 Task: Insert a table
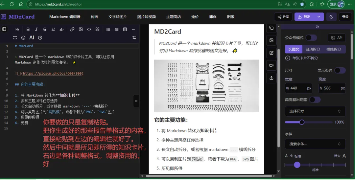point(125,29)
